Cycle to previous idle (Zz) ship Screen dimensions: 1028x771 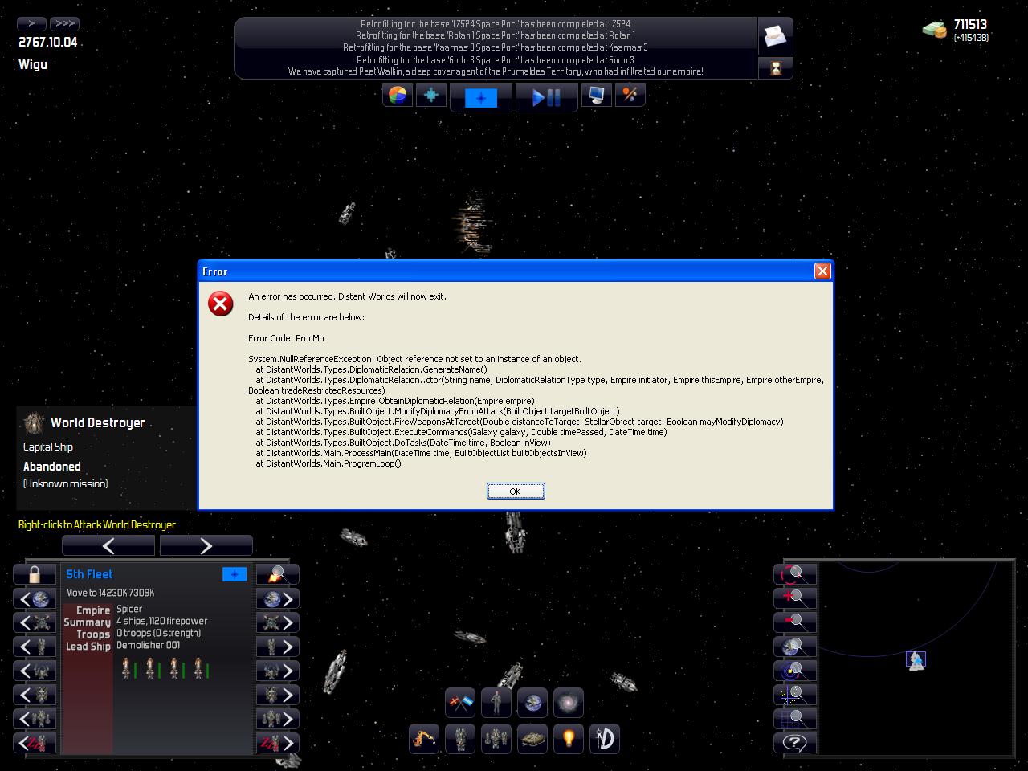35,743
